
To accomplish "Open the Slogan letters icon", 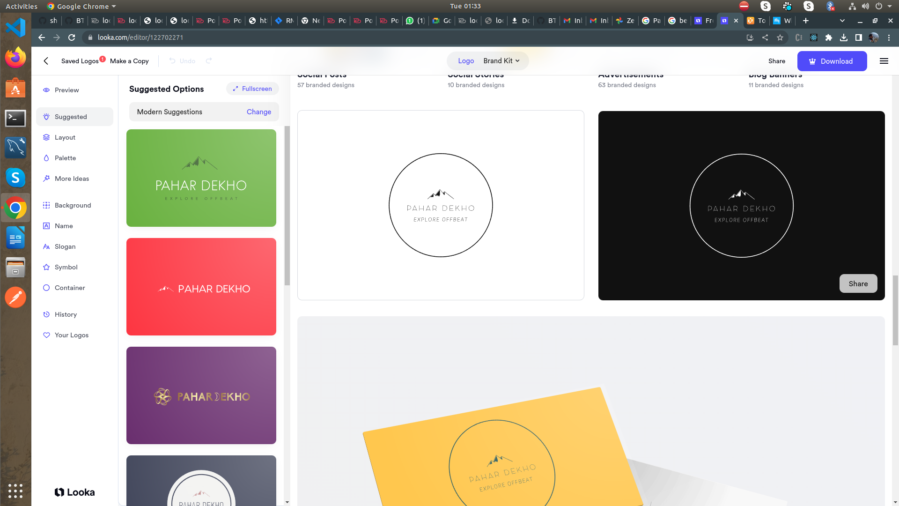I will tap(46, 246).
